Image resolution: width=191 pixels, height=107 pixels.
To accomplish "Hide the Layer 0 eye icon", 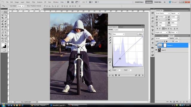I will [156, 50].
